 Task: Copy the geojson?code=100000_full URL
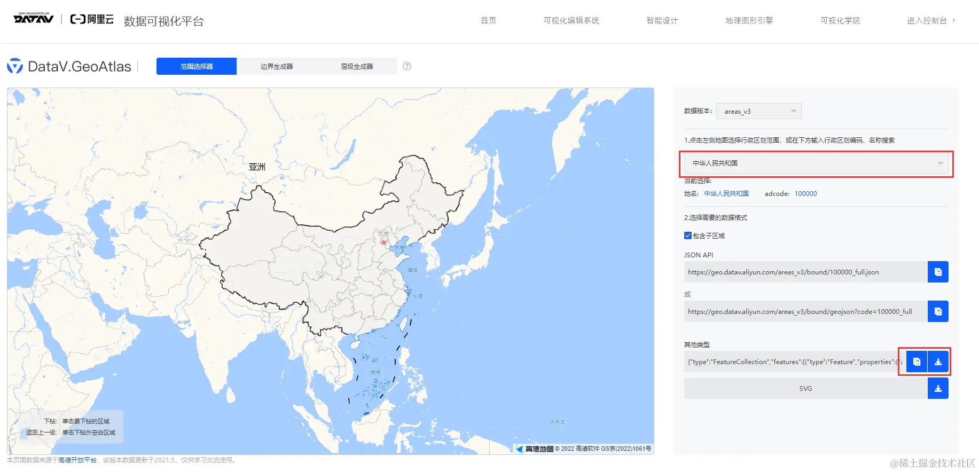[938, 311]
